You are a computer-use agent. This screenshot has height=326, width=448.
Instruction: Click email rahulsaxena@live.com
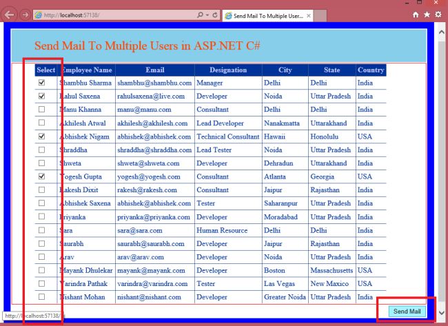[151, 96]
